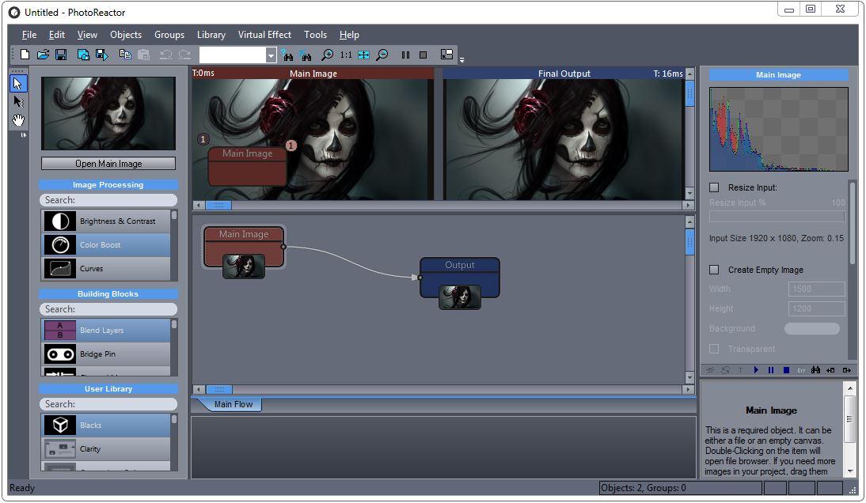Screen dimensions: 866x503
Task: Click the Building Blocks search field
Action: click(x=108, y=309)
